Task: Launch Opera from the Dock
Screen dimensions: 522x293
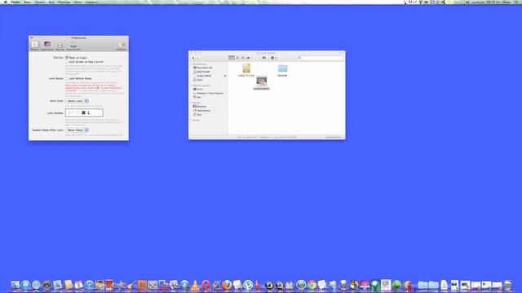Action: tap(206, 285)
